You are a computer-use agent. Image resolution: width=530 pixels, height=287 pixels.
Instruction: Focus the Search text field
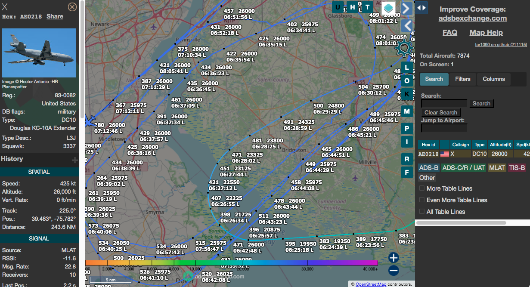[x=444, y=103]
